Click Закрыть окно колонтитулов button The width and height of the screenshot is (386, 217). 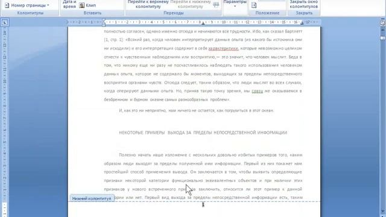click(x=304, y=4)
